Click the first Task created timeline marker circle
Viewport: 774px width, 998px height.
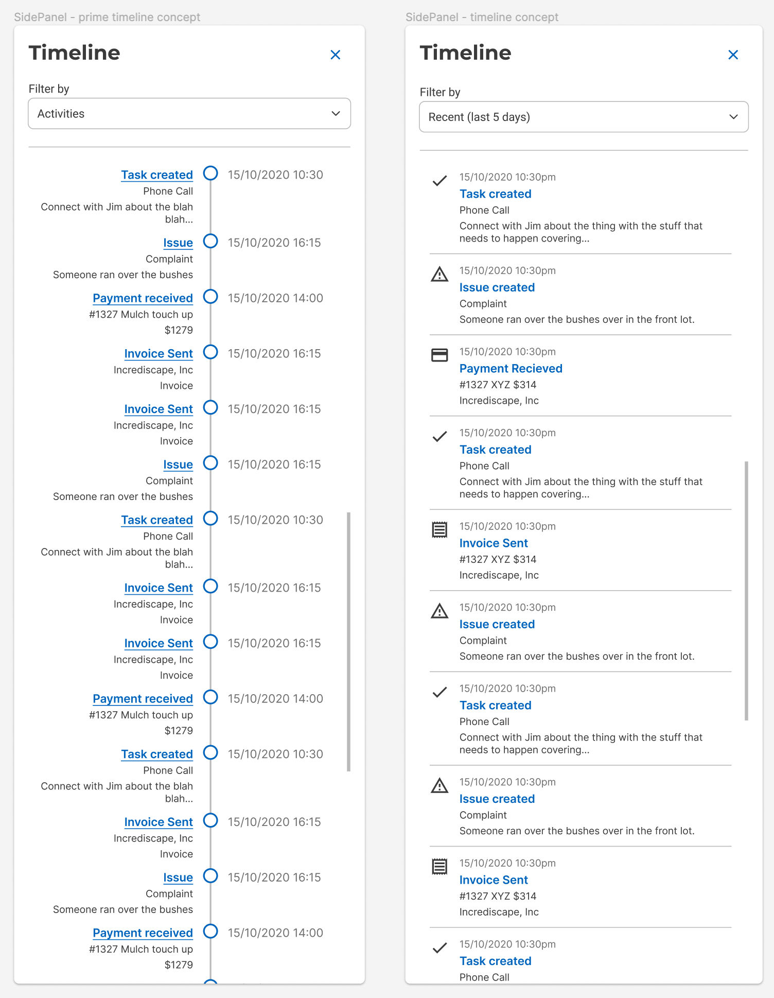pos(210,173)
